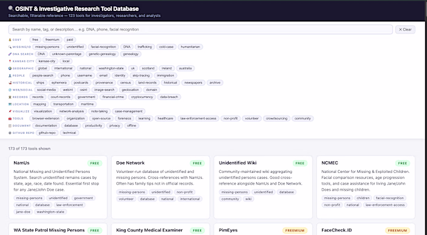The height and width of the screenshot is (235, 427).
Task: Select the 'global' geographic filter chip
Action: 43,68
